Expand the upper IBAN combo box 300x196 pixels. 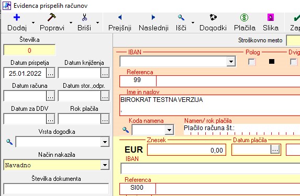click(x=231, y=62)
